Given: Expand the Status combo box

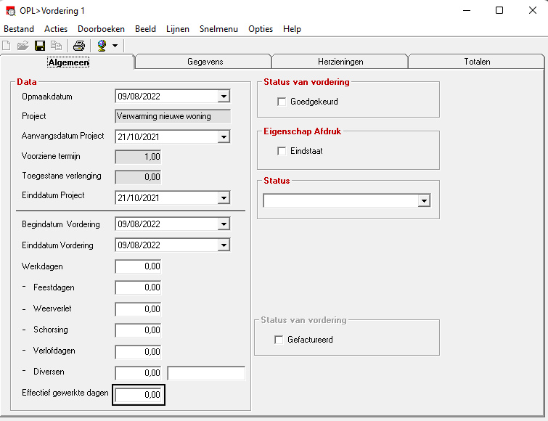Looking at the screenshot, I should [x=425, y=201].
